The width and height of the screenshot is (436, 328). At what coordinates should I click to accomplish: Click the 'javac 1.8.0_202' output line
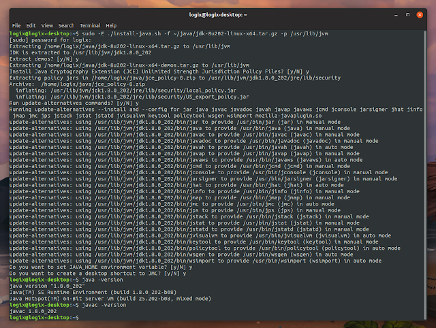pyautogui.click(x=33, y=312)
